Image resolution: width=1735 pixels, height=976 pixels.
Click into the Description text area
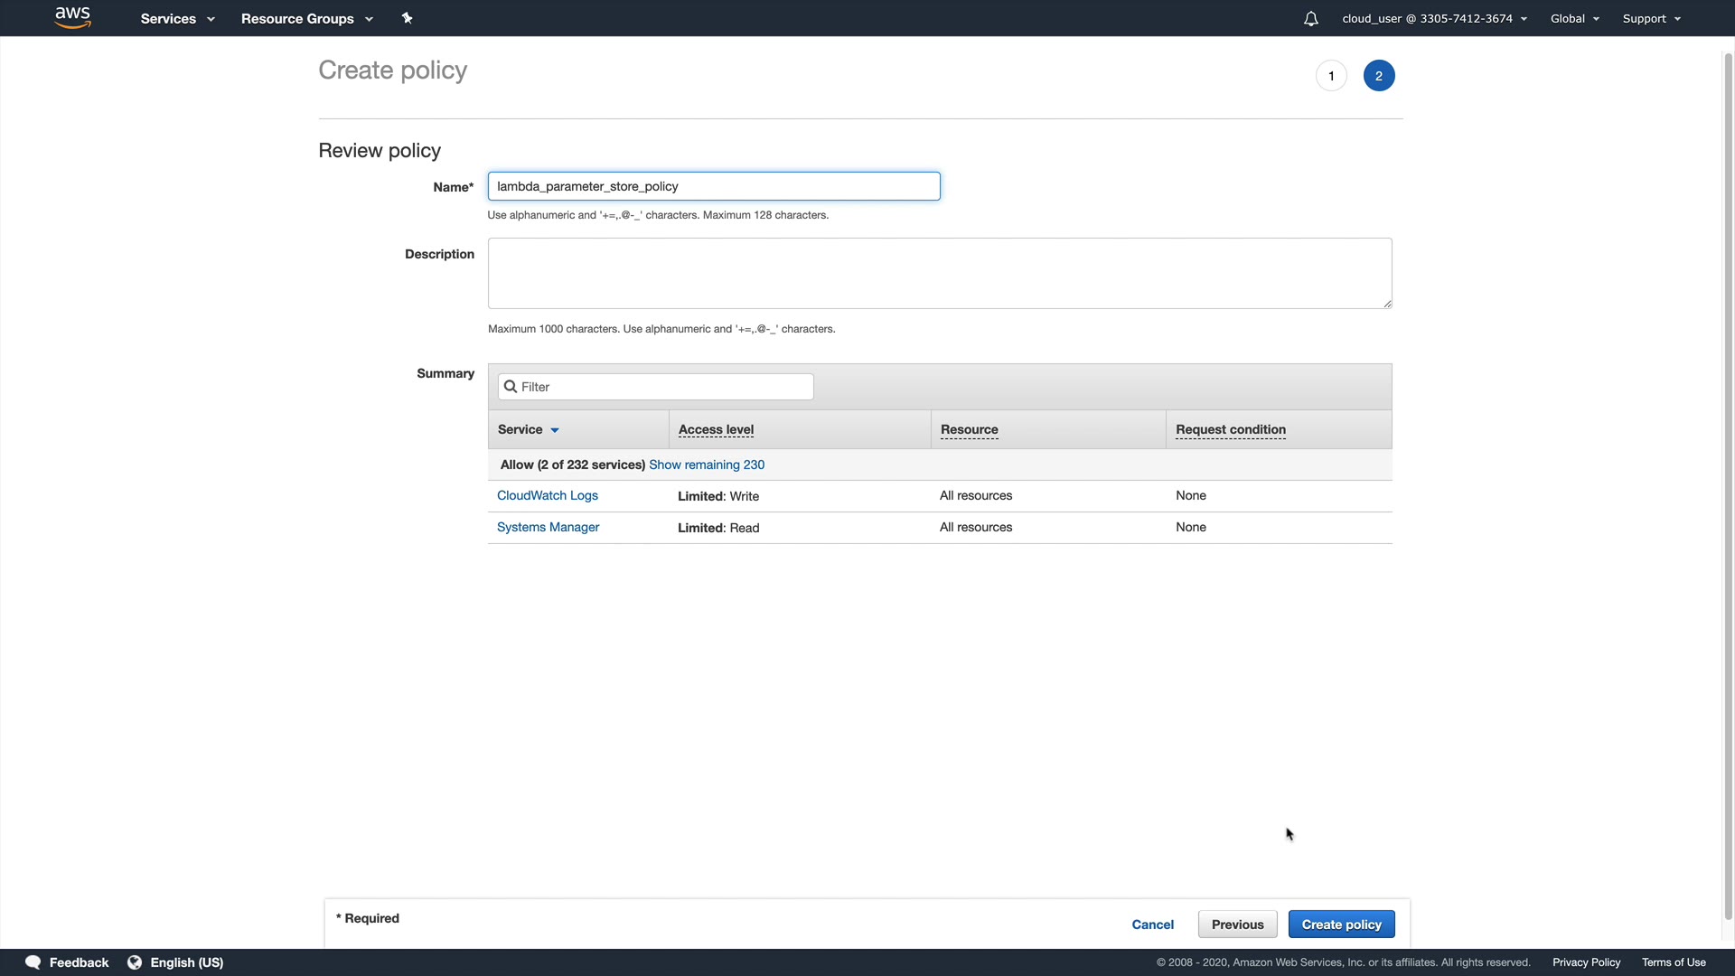point(939,273)
